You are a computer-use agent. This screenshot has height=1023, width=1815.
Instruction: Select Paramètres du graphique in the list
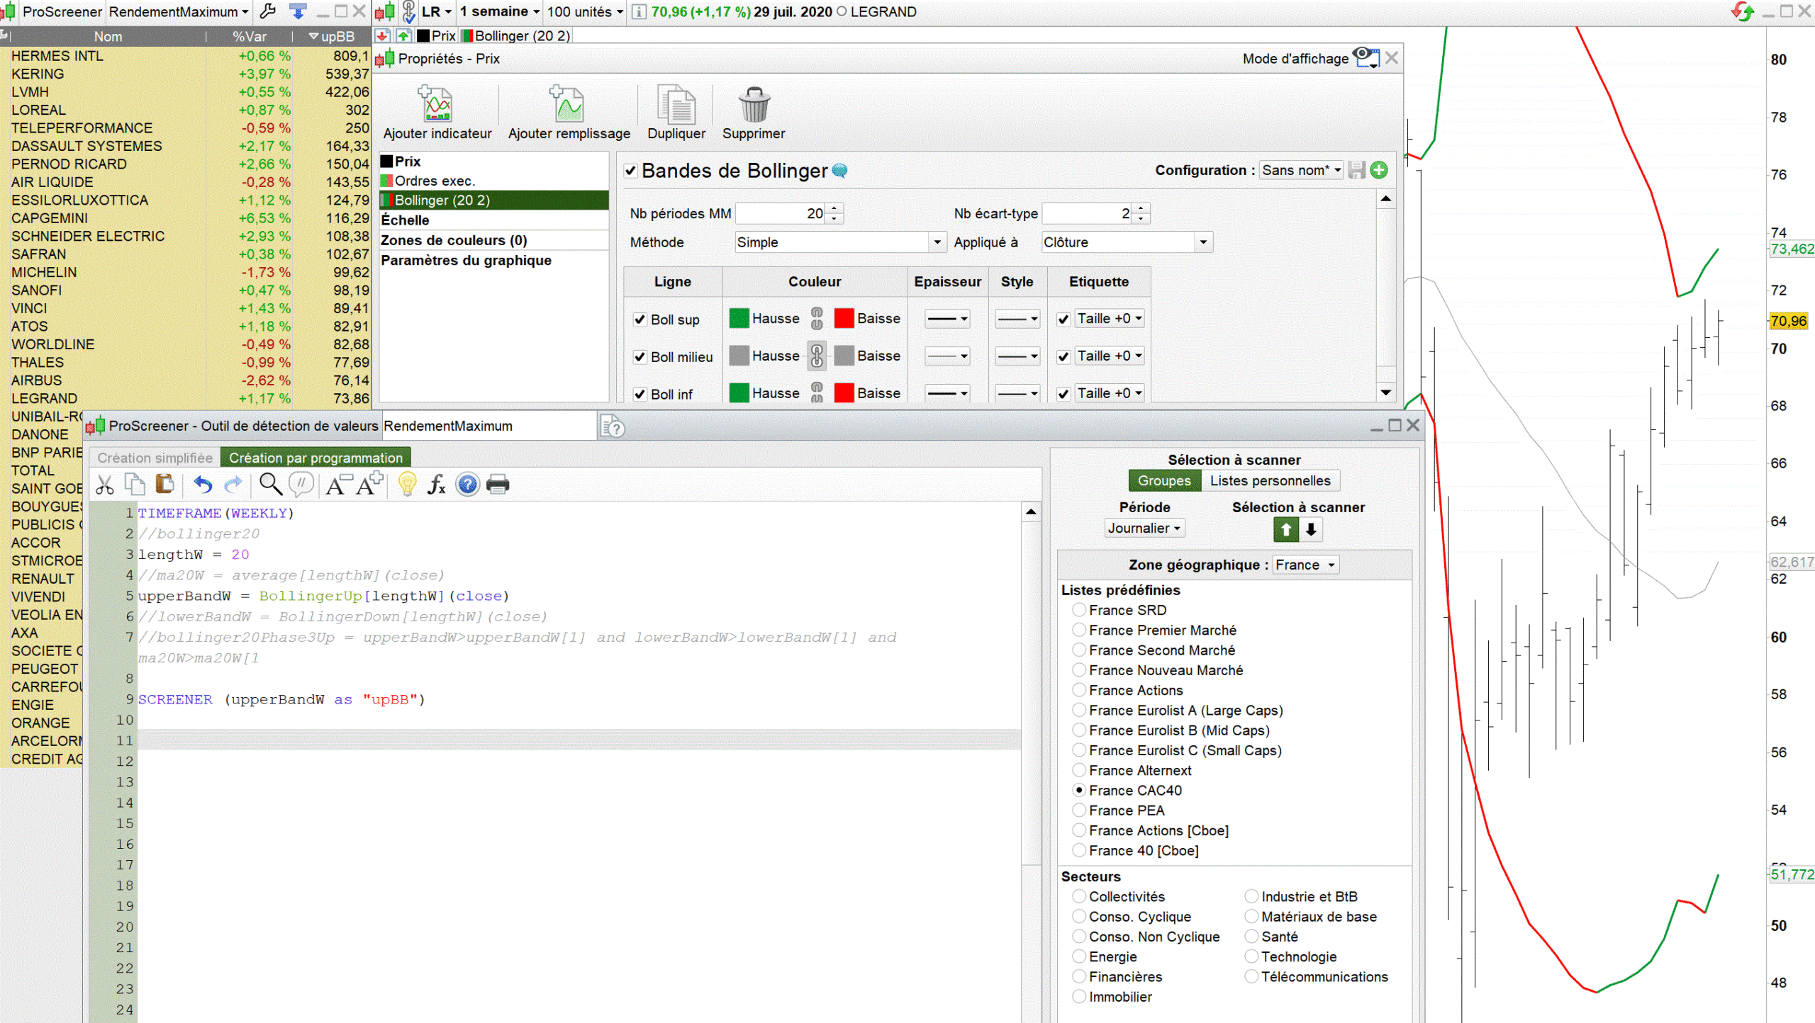point(466,260)
